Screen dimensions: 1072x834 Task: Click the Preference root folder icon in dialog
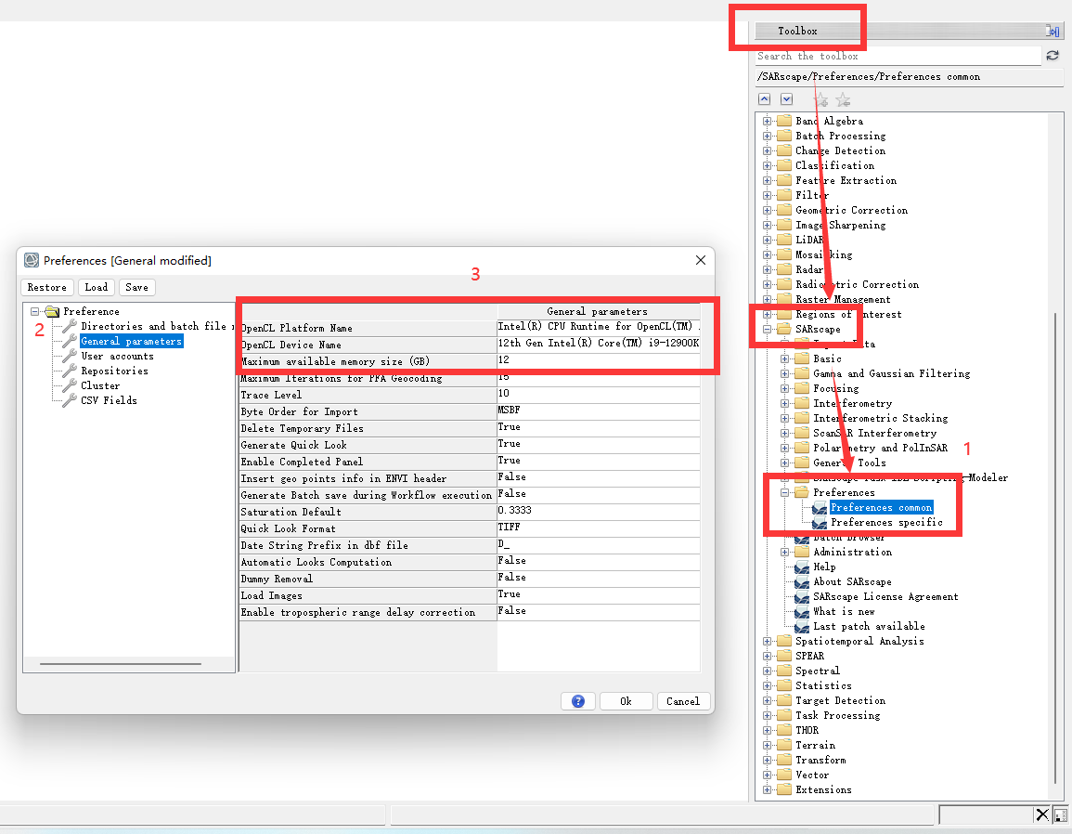tap(52, 311)
